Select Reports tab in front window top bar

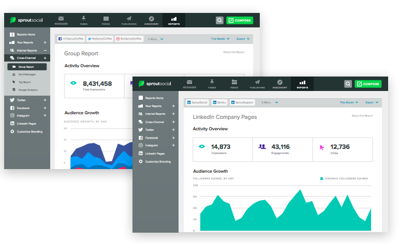302,84
